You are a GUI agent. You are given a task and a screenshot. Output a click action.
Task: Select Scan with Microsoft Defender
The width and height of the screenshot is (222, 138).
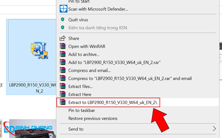point(98,9)
